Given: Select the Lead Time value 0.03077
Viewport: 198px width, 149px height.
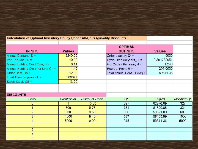Looking at the screenshot, I should pos(68,77).
